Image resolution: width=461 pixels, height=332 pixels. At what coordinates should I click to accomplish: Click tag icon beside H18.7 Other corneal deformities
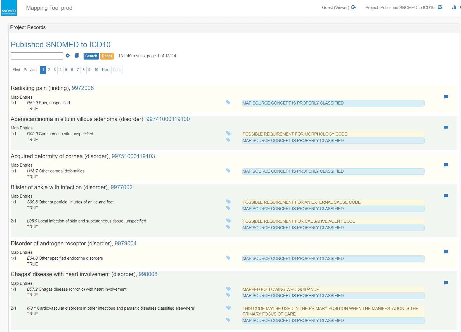pos(228,171)
